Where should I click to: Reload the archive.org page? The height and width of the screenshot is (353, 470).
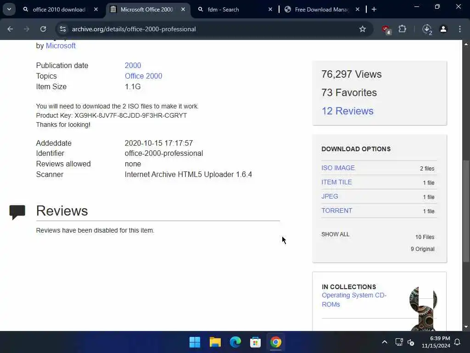(x=43, y=29)
